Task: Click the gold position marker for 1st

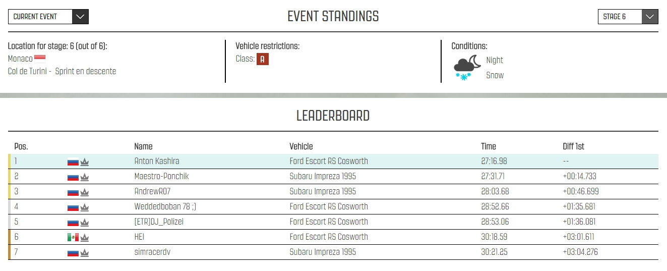Action: click(10, 161)
